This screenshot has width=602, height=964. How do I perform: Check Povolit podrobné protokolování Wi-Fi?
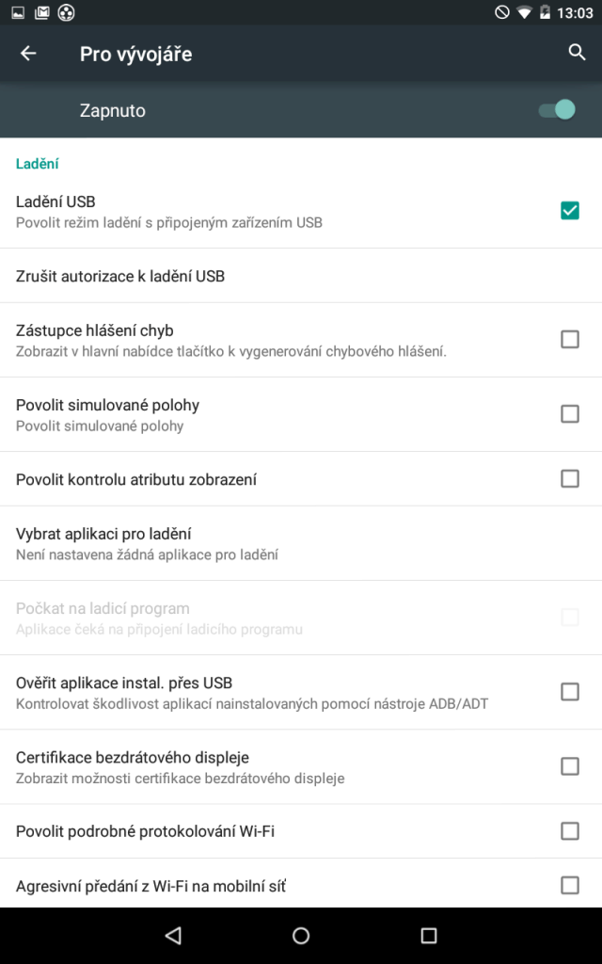[570, 830]
